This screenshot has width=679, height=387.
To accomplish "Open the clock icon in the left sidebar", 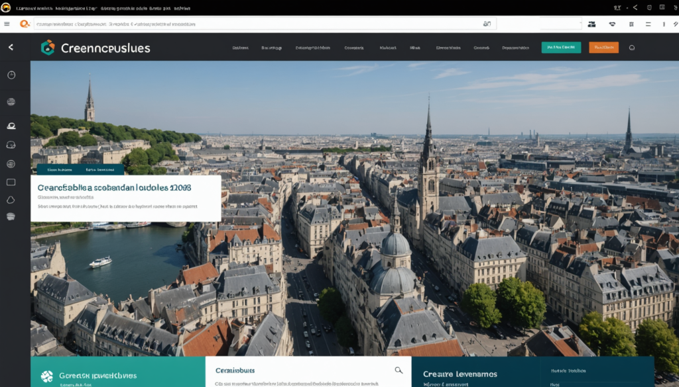I will tap(11, 75).
